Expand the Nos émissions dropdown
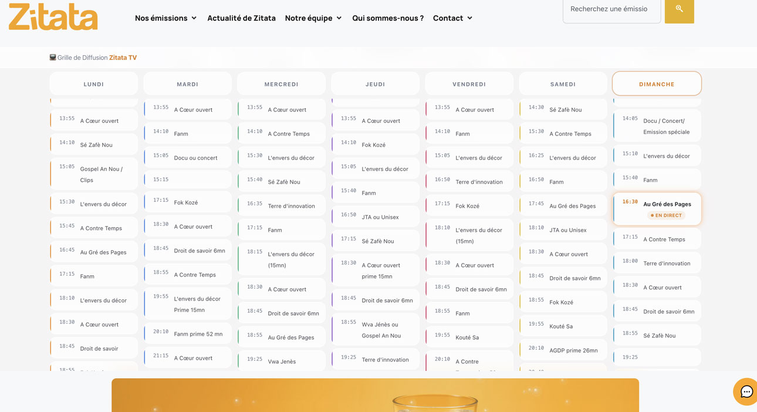 click(165, 18)
